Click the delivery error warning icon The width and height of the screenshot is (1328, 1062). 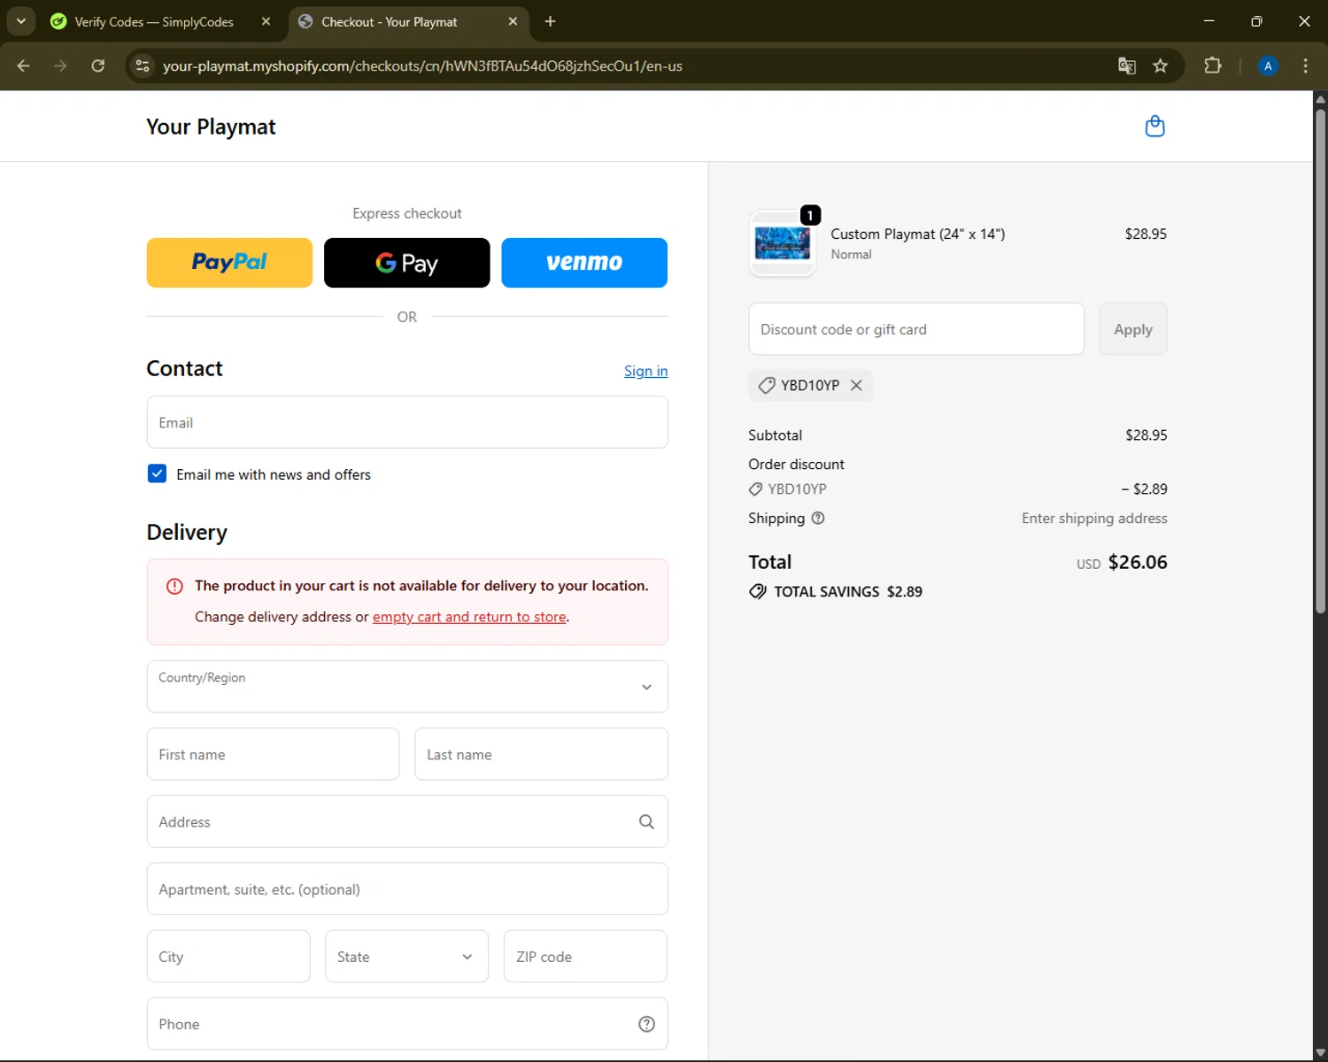[x=174, y=586]
